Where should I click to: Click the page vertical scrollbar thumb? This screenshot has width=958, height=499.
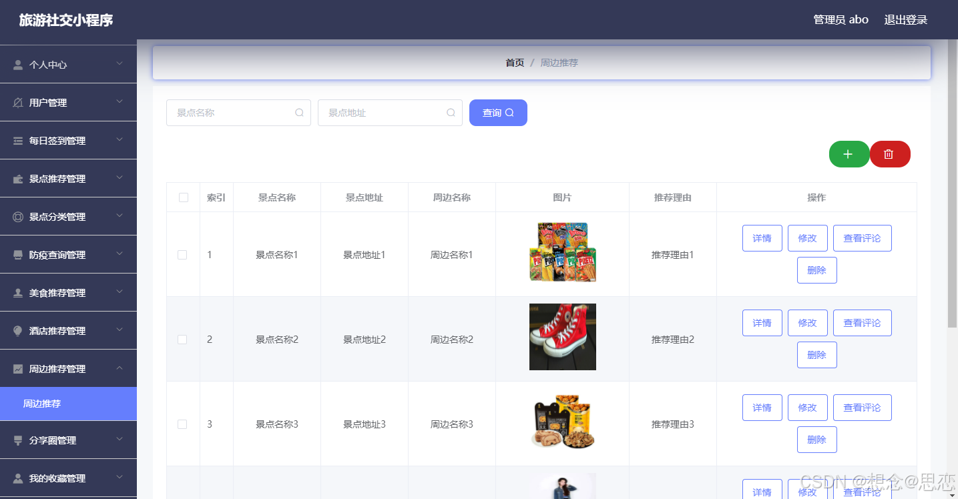coord(953,183)
